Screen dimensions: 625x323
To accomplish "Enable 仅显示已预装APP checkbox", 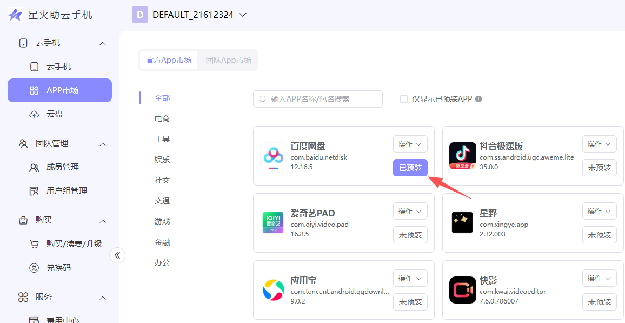I will click(x=403, y=99).
